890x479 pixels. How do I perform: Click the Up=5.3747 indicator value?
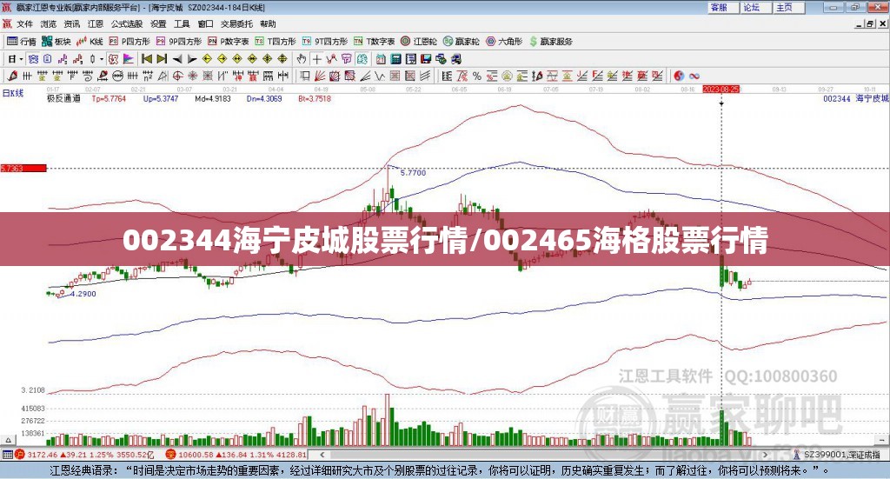tap(161, 98)
